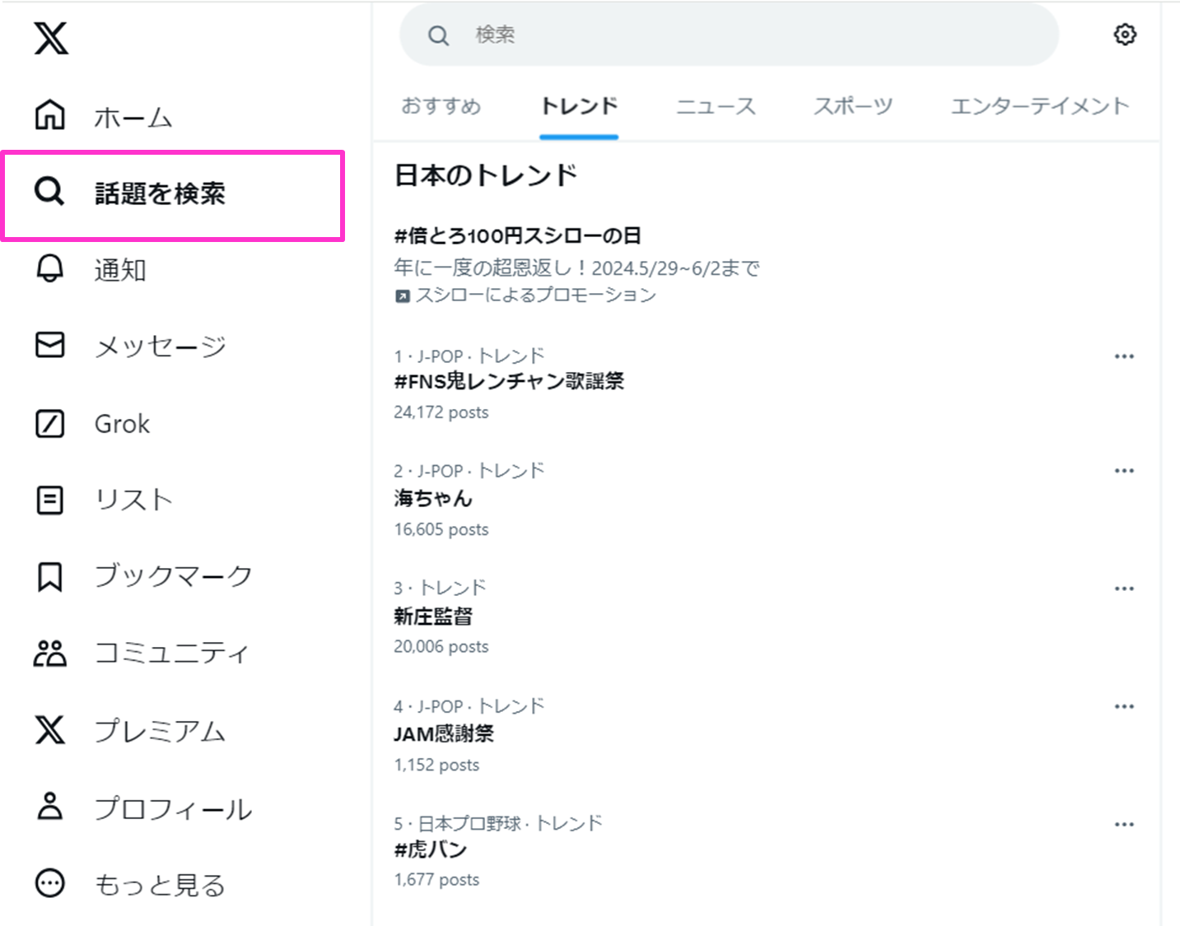Viewport: 1180px width, 926px height.
Task: Open 通知 notifications bell icon
Action: point(49,268)
